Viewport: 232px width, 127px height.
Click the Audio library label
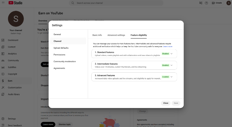point(14,94)
